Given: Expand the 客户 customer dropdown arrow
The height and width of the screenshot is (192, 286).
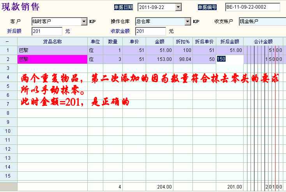Looking at the screenshot, I should coord(84,21).
